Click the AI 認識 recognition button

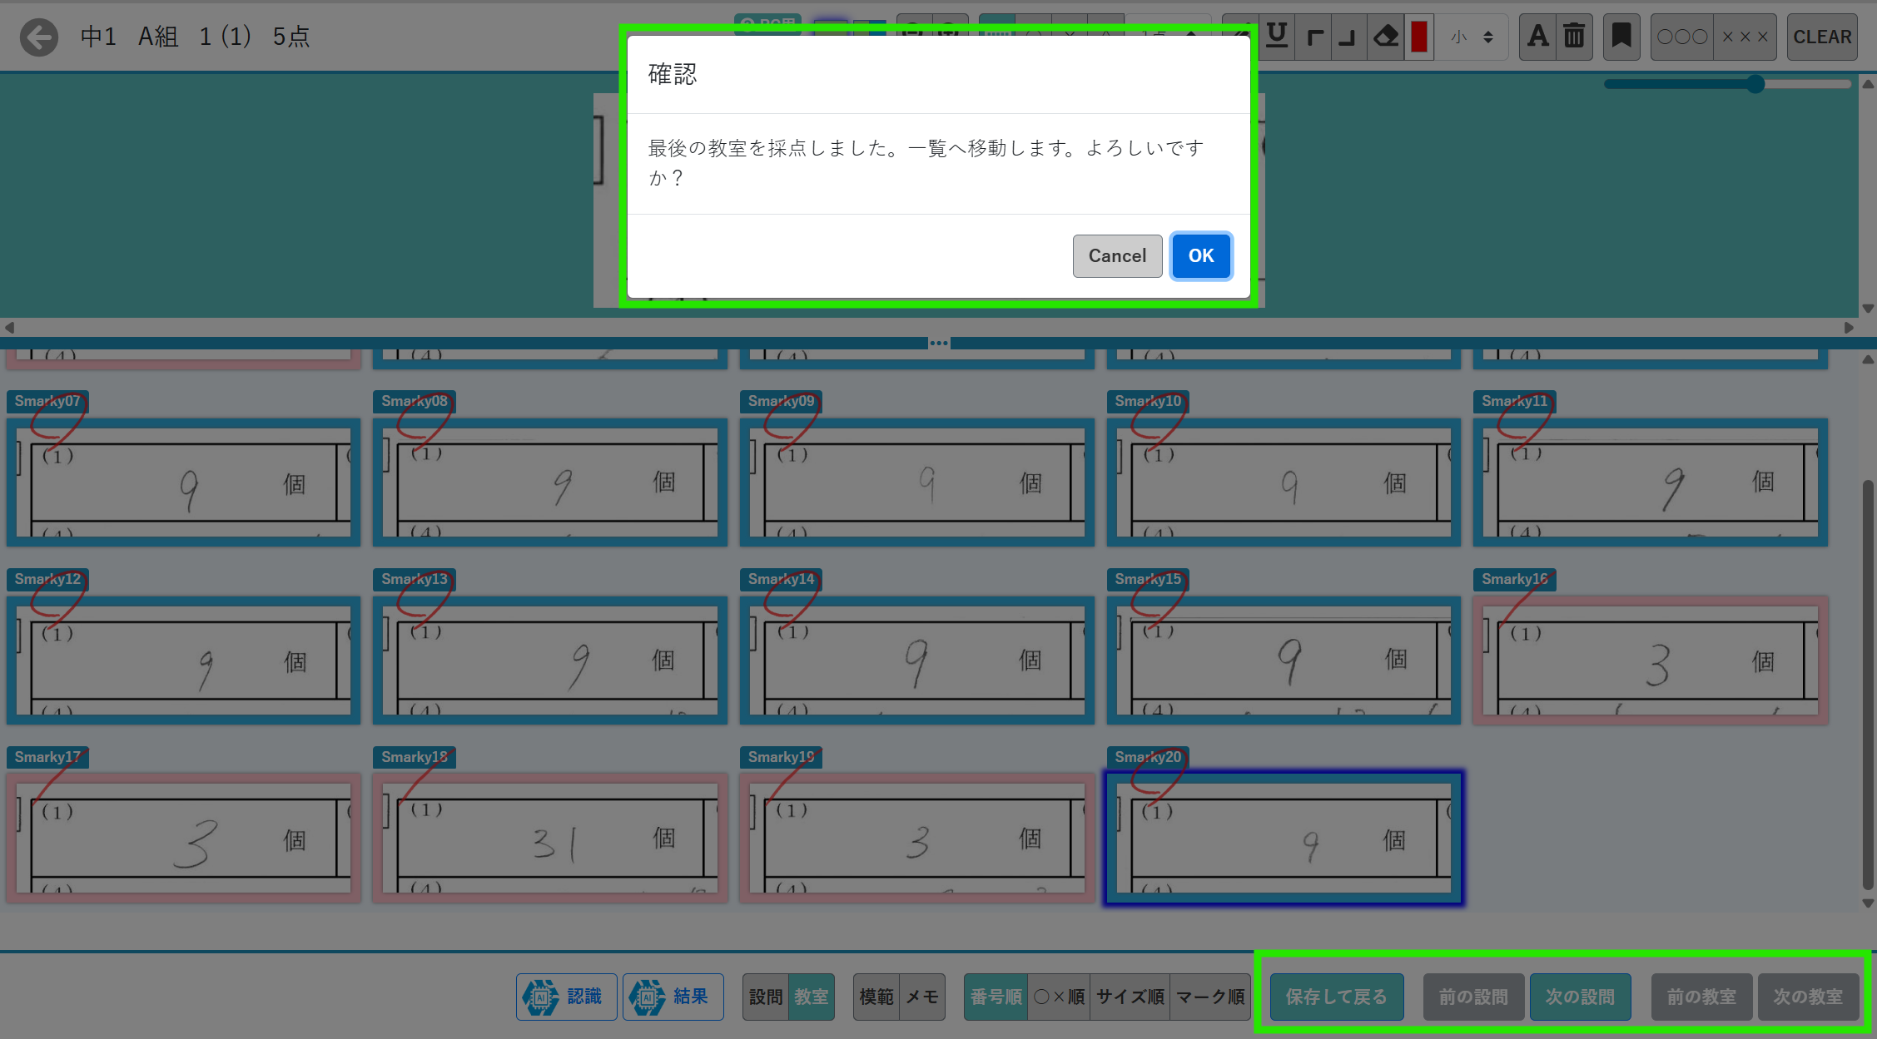point(567,997)
